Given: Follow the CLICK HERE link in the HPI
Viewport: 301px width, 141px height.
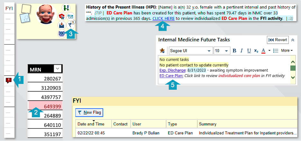Looking at the screenshot, I should pyautogui.click(x=164, y=19).
